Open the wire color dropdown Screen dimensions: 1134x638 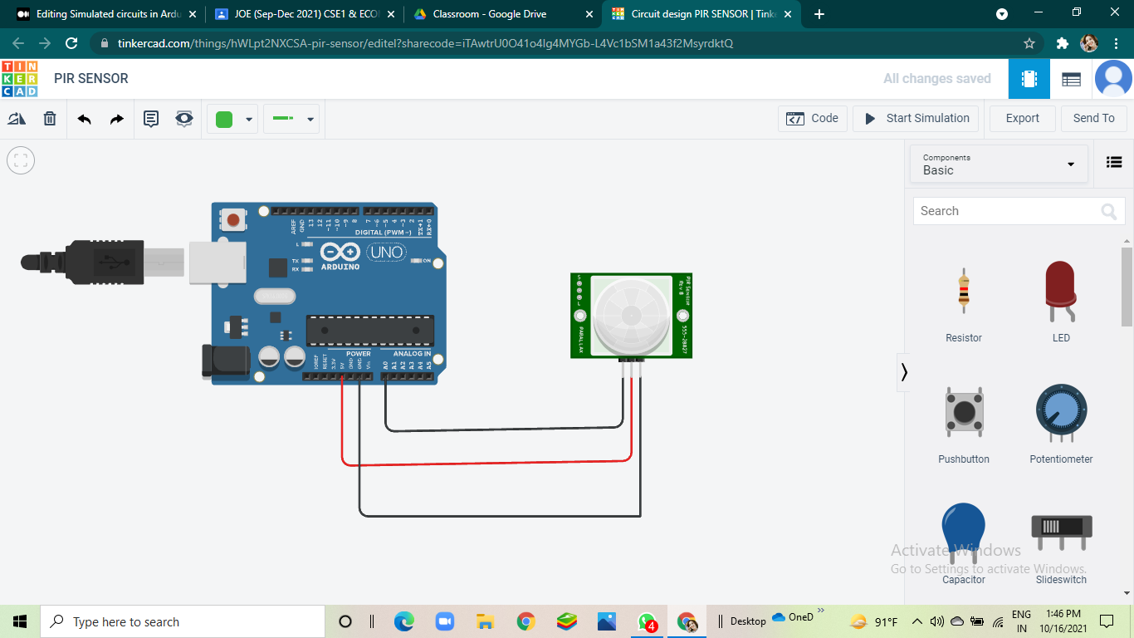point(247,118)
